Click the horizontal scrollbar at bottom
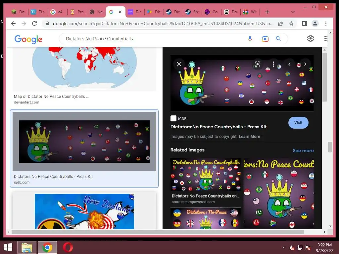Image resolution: width=339 pixels, height=254 pixels. 158,232
